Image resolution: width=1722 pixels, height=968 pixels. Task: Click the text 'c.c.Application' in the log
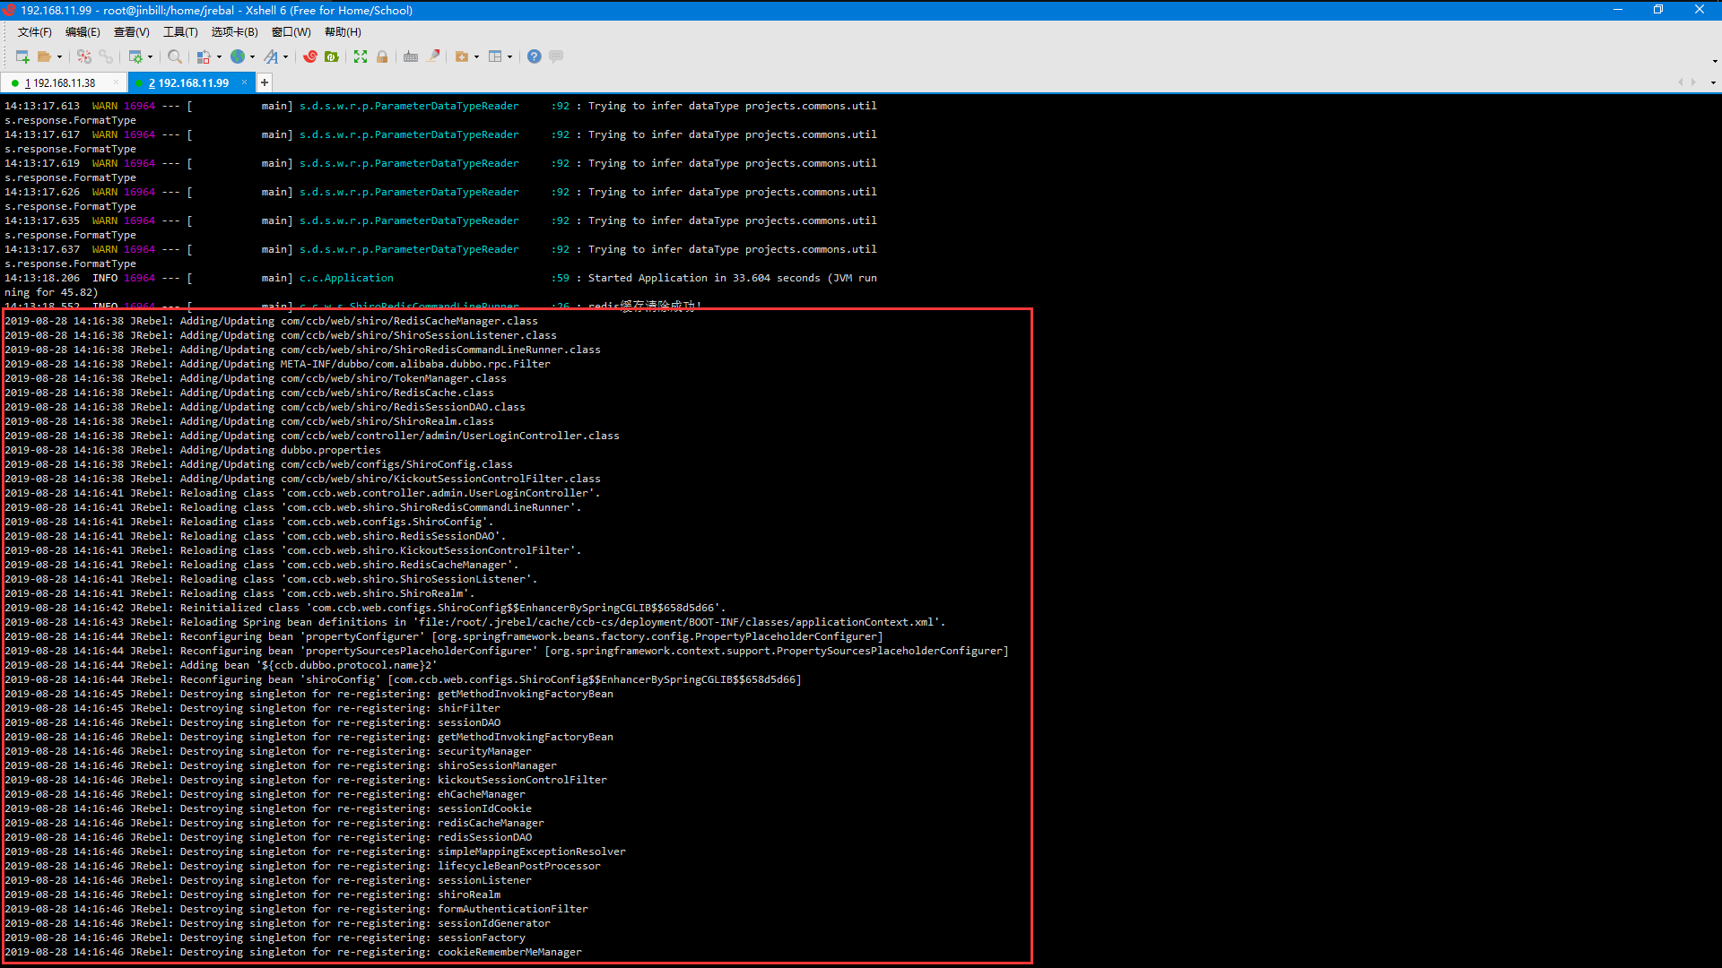click(346, 278)
